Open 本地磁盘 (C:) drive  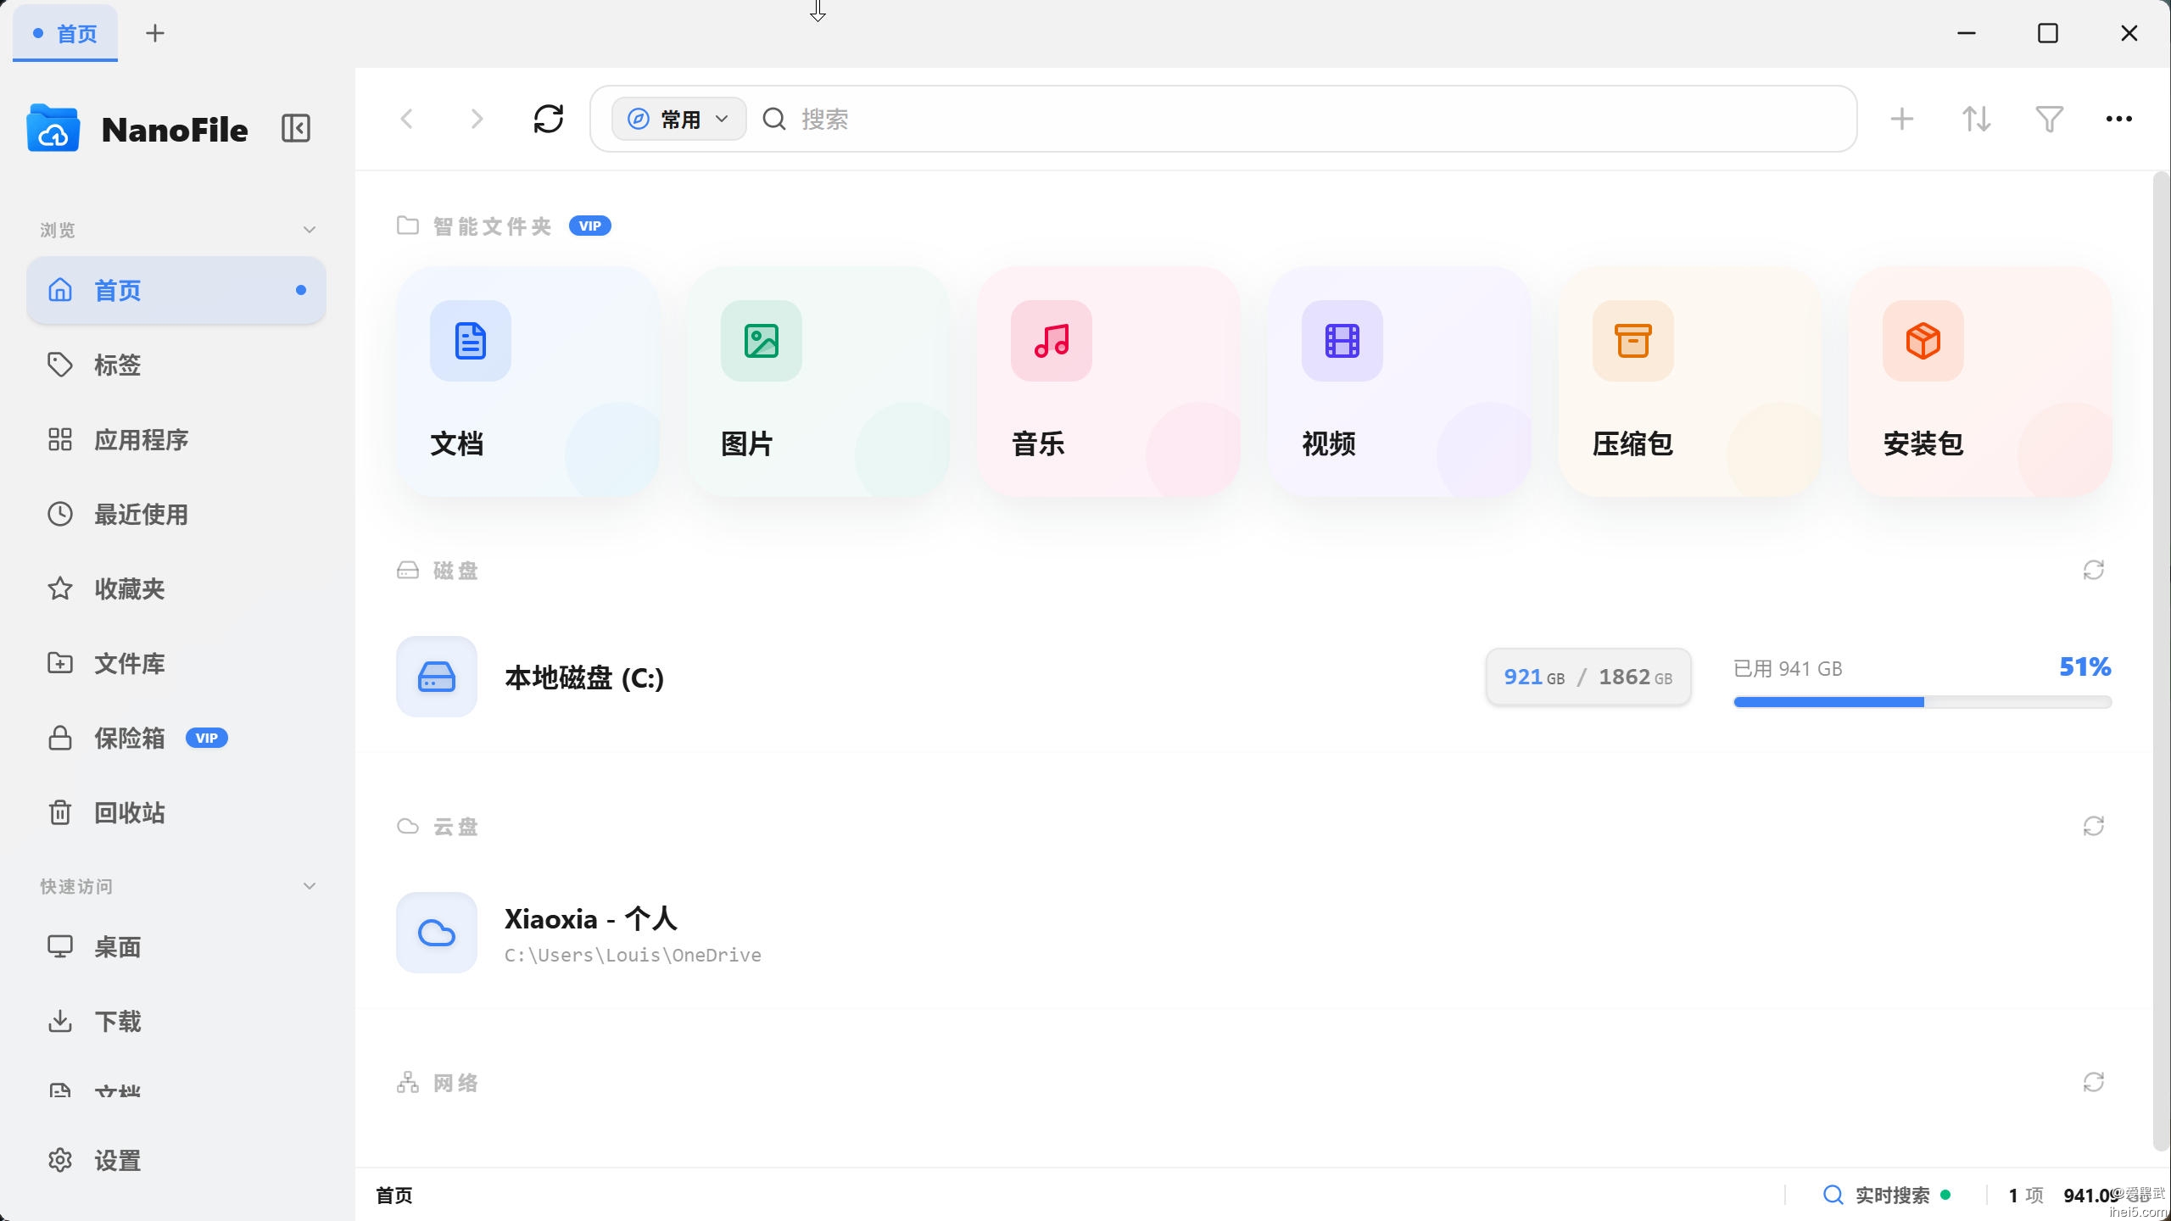coord(1253,677)
